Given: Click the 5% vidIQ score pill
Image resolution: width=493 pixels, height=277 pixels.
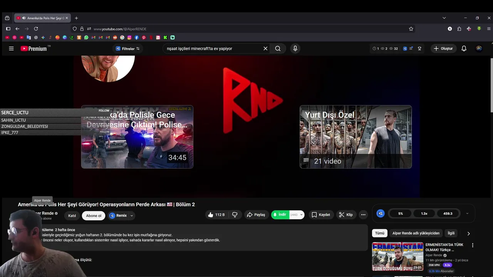Looking at the screenshot, I should [401, 214].
